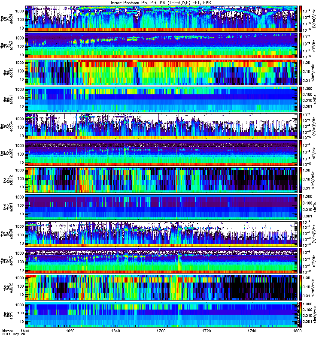Click the nT²/Hz unit label of thd scm3
This screenshot has height=343, width=322.
(x=314, y=153)
